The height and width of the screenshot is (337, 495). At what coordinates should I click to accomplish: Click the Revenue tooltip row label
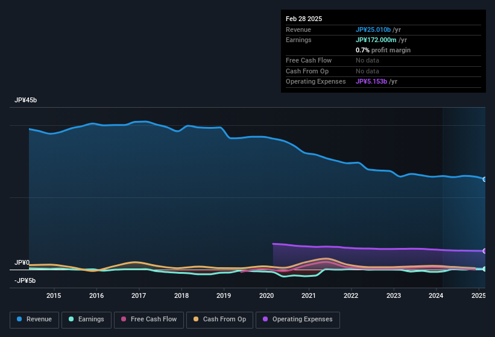tap(298, 29)
